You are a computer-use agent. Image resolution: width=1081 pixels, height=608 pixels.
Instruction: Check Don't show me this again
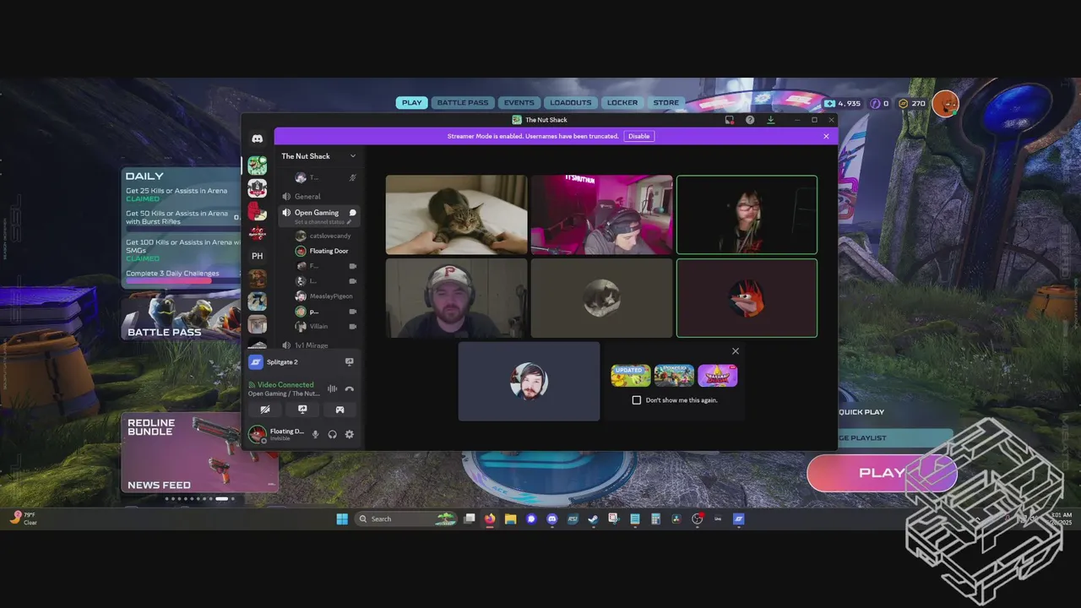pos(637,400)
